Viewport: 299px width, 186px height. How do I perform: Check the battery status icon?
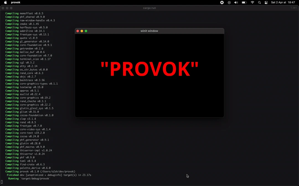coord(244,2)
